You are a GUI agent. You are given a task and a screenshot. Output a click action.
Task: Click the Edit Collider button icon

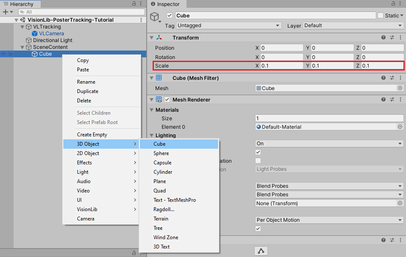click(261, 251)
